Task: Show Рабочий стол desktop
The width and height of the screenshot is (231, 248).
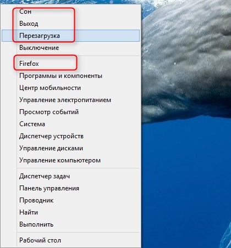Action: pyautogui.click(x=70, y=240)
